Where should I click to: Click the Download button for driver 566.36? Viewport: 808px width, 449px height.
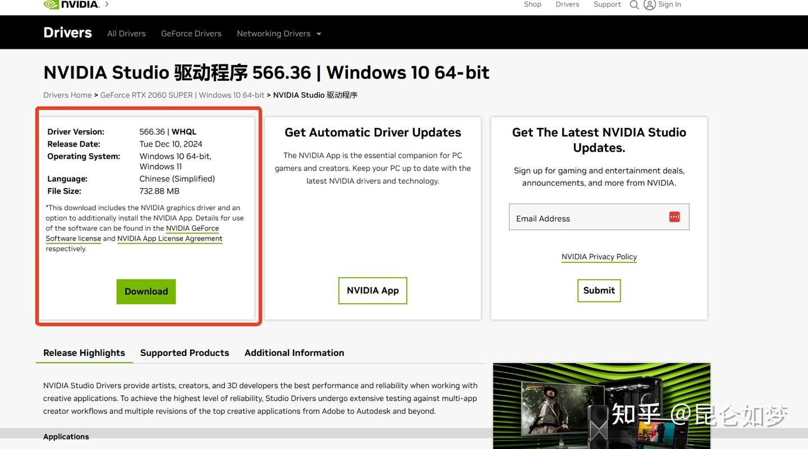[146, 291]
